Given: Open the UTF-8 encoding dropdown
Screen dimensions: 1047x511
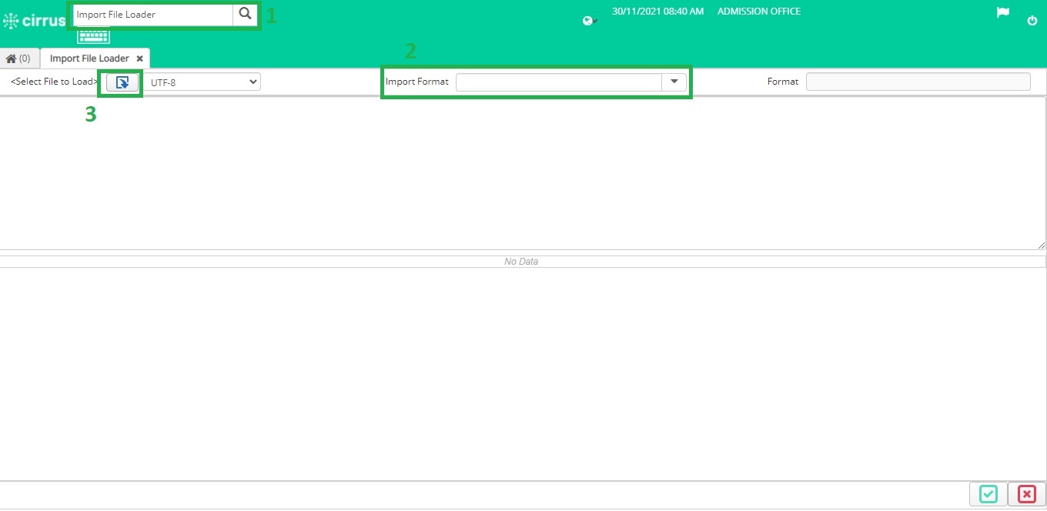Looking at the screenshot, I should click(203, 82).
